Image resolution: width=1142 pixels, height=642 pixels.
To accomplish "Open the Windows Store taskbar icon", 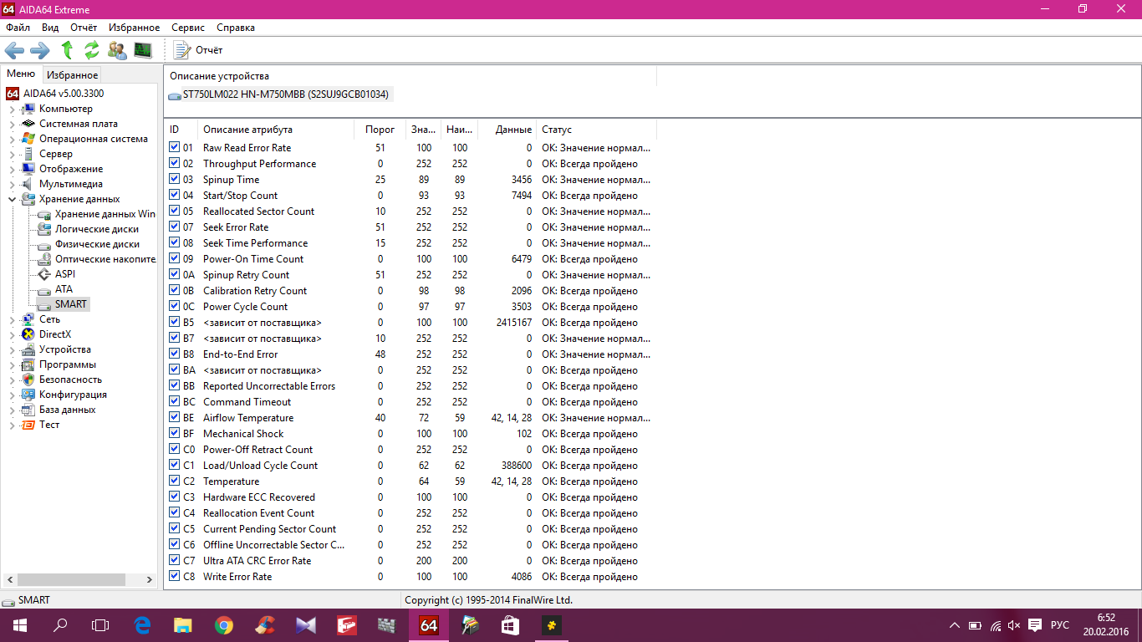I will tap(510, 624).
